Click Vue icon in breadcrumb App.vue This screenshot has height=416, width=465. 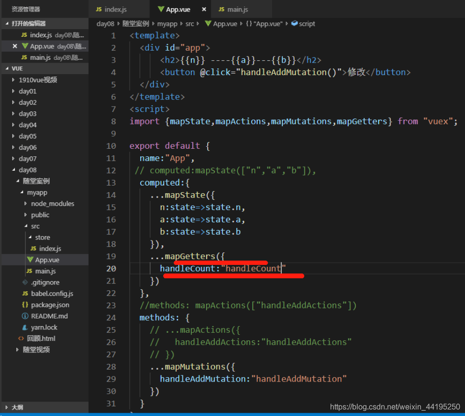(208, 23)
